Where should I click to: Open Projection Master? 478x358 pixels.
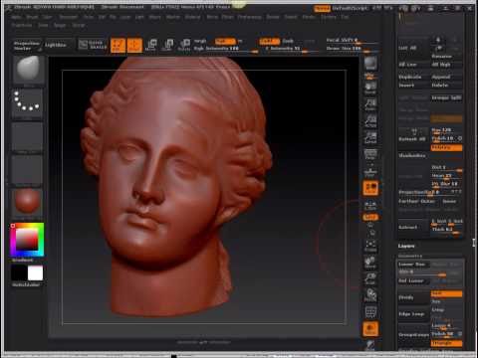click(27, 46)
